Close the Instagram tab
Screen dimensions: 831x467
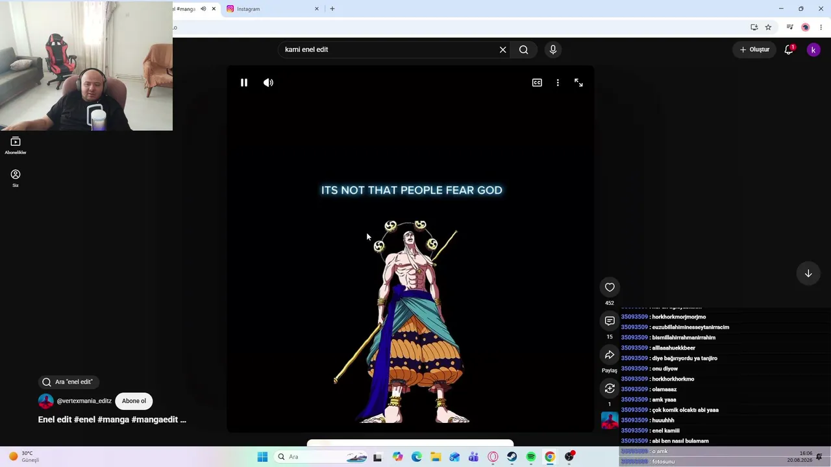[x=317, y=9]
